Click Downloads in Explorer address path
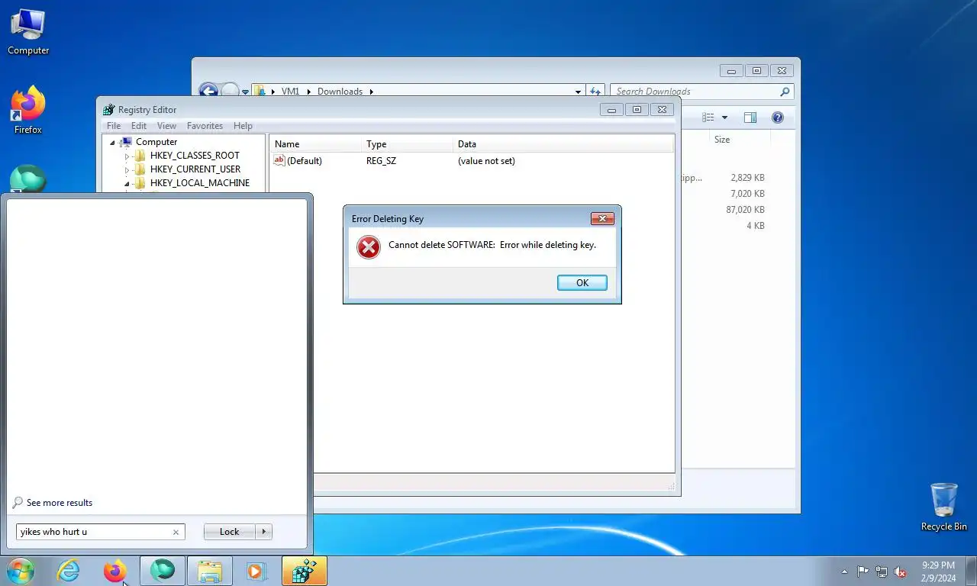This screenshot has width=977, height=586. (340, 92)
